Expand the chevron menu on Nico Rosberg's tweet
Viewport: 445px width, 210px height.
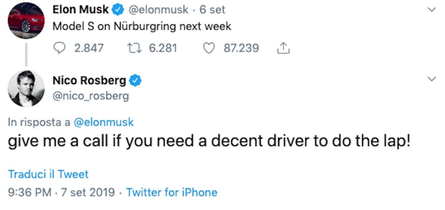click(x=431, y=79)
